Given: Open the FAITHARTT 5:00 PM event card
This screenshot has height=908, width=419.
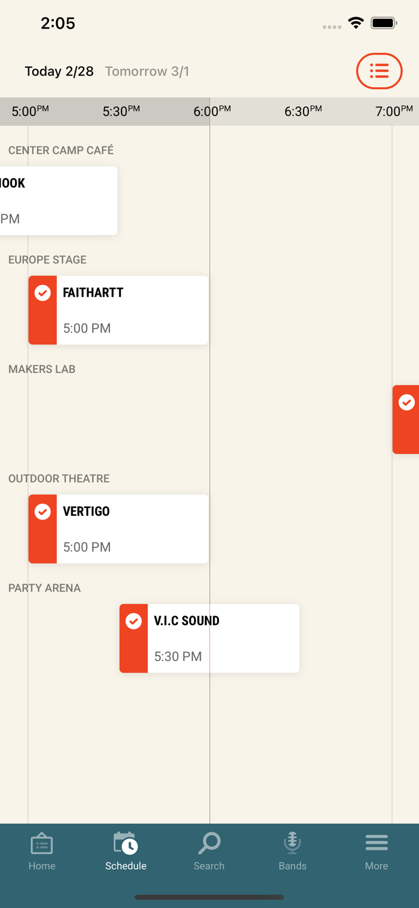Looking at the screenshot, I should click(132, 311).
